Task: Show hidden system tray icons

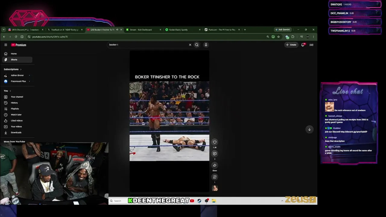Action: (x=282, y=201)
